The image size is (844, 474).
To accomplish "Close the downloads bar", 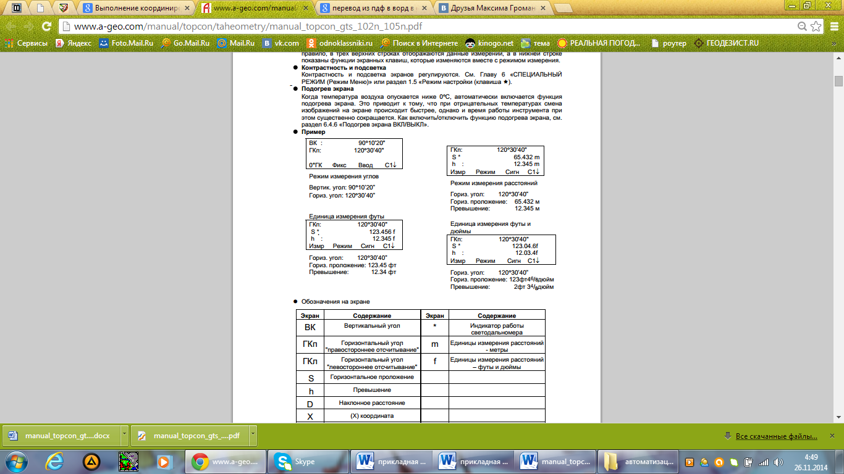I will coord(833,436).
